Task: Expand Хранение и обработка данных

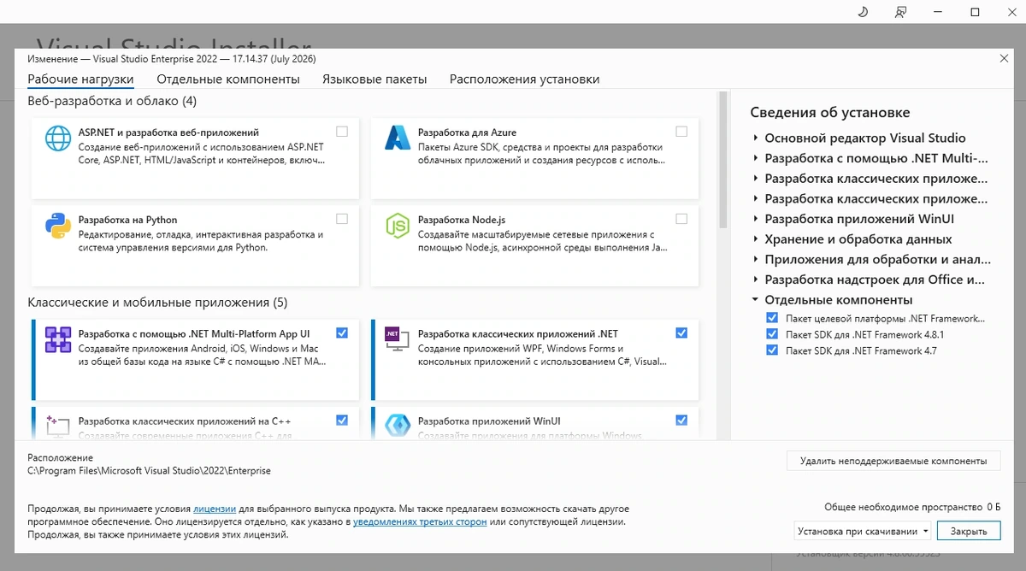Action: [756, 239]
